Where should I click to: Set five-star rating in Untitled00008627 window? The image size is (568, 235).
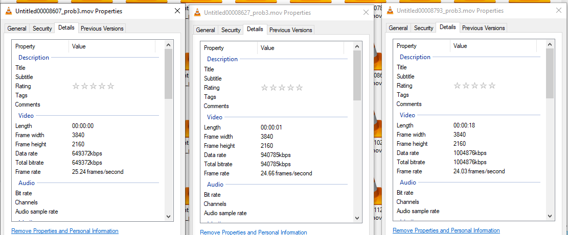tap(299, 88)
